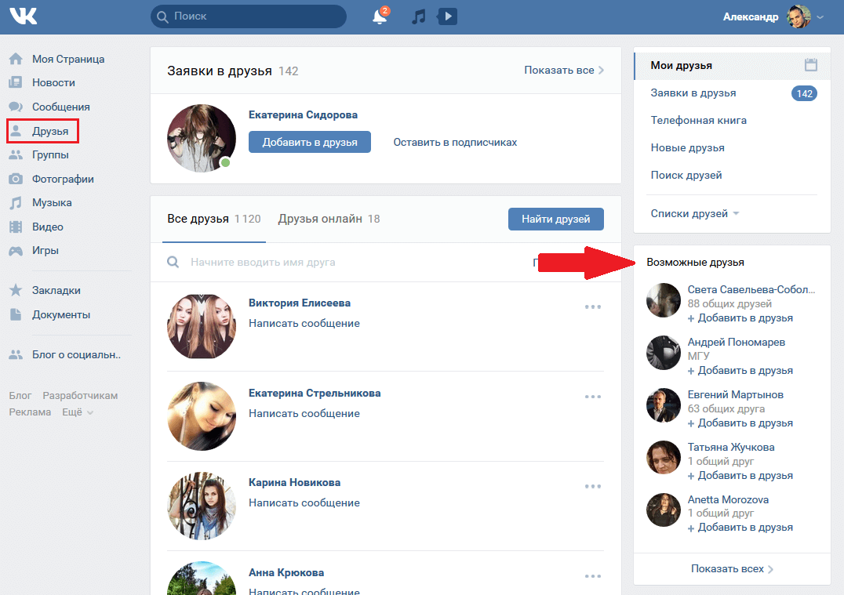Click the people icon beside Группы
Image resolution: width=844 pixels, height=595 pixels.
(x=16, y=155)
